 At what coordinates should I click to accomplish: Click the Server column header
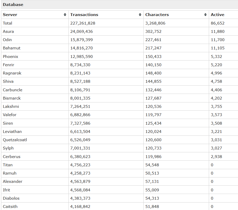[x=35, y=14]
